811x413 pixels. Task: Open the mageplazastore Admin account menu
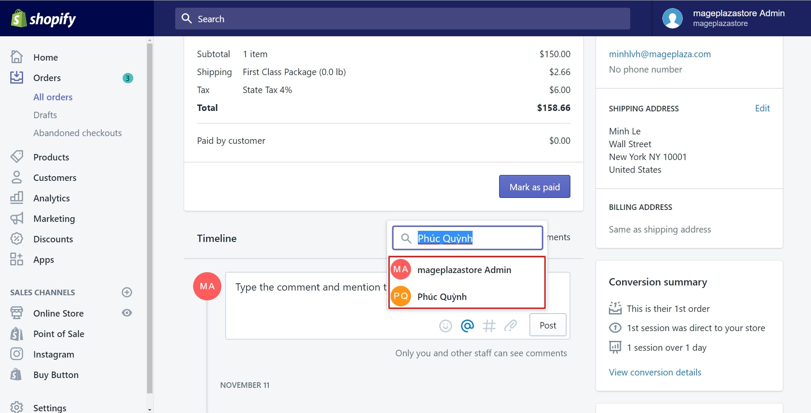point(724,18)
